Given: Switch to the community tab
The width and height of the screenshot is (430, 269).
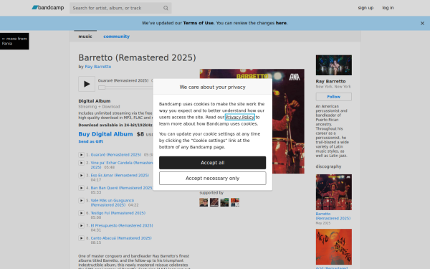Looking at the screenshot, I should click(116, 37).
